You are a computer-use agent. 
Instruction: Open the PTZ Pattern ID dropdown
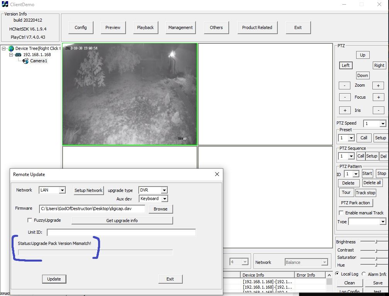(356, 174)
